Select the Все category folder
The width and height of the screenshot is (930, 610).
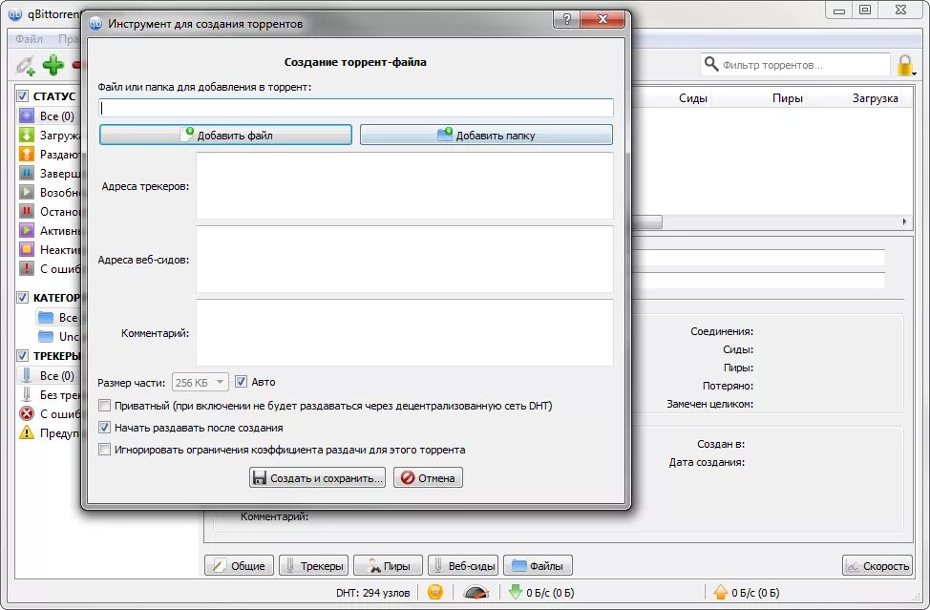coord(58,318)
